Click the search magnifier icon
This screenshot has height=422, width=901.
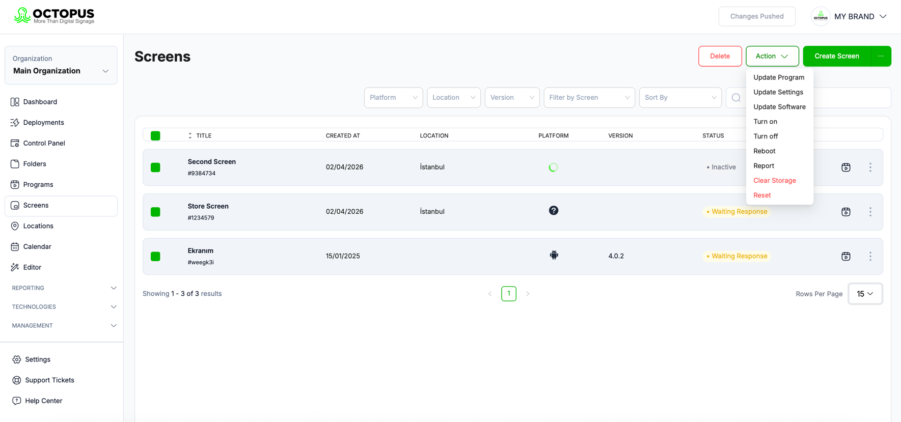coord(736,98)
